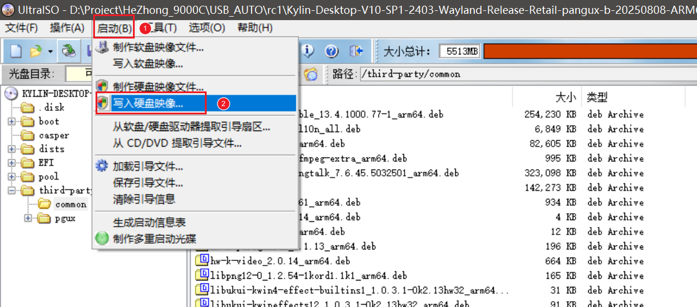Screen dimensions: 697x307
Task: Sort by the 类型 column header
Action: click(597, 98)
